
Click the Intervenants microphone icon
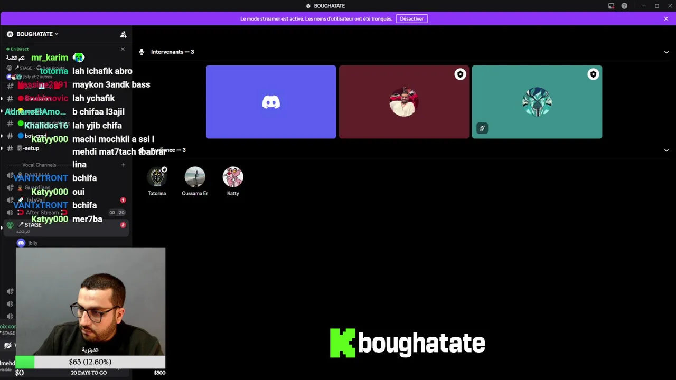142,52
